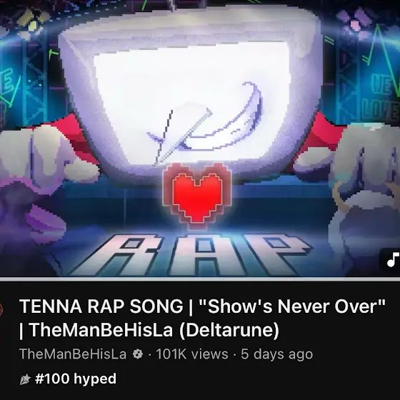Click the 101K views text
The width and height of the screenshot is (400, 400).
[x=192, y=354]
